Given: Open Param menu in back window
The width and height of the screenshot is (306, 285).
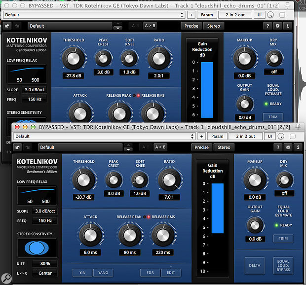Looking at the screenshot, I should (x=207, y=15).
